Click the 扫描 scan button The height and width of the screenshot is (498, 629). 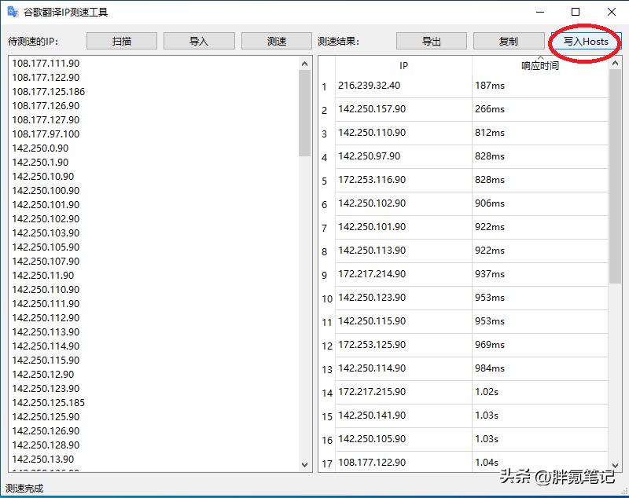(122, 42)
